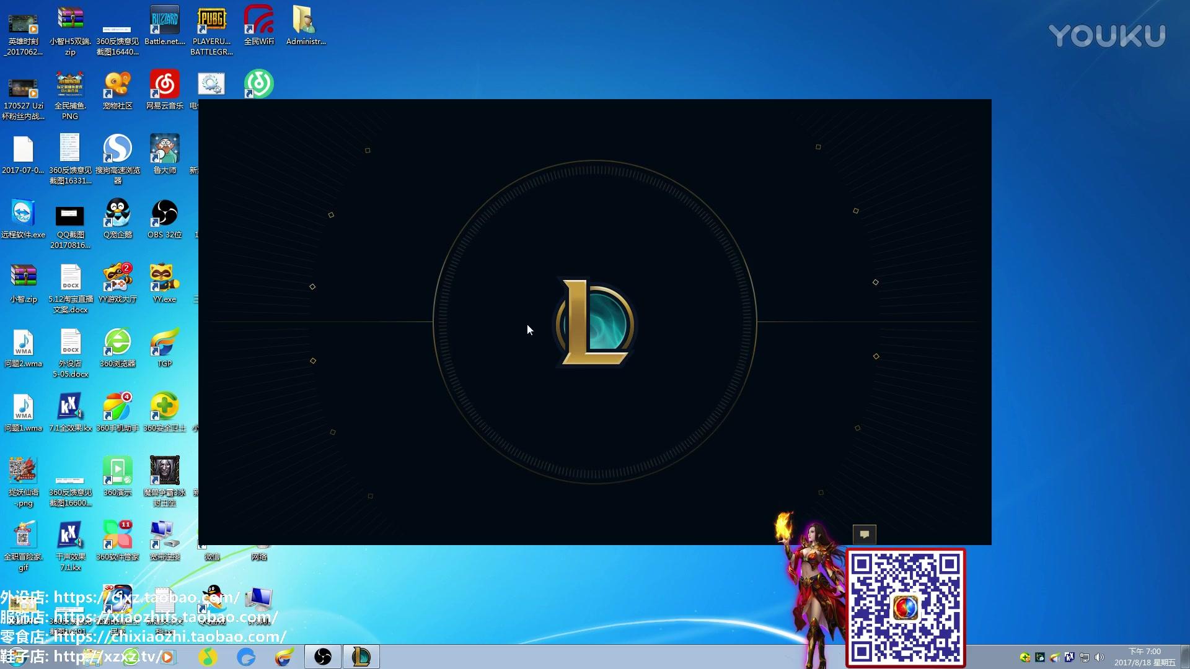Open the Administrator folder
The height and width of the screenshot is (669, 1190).
click(x=306, y=25)
